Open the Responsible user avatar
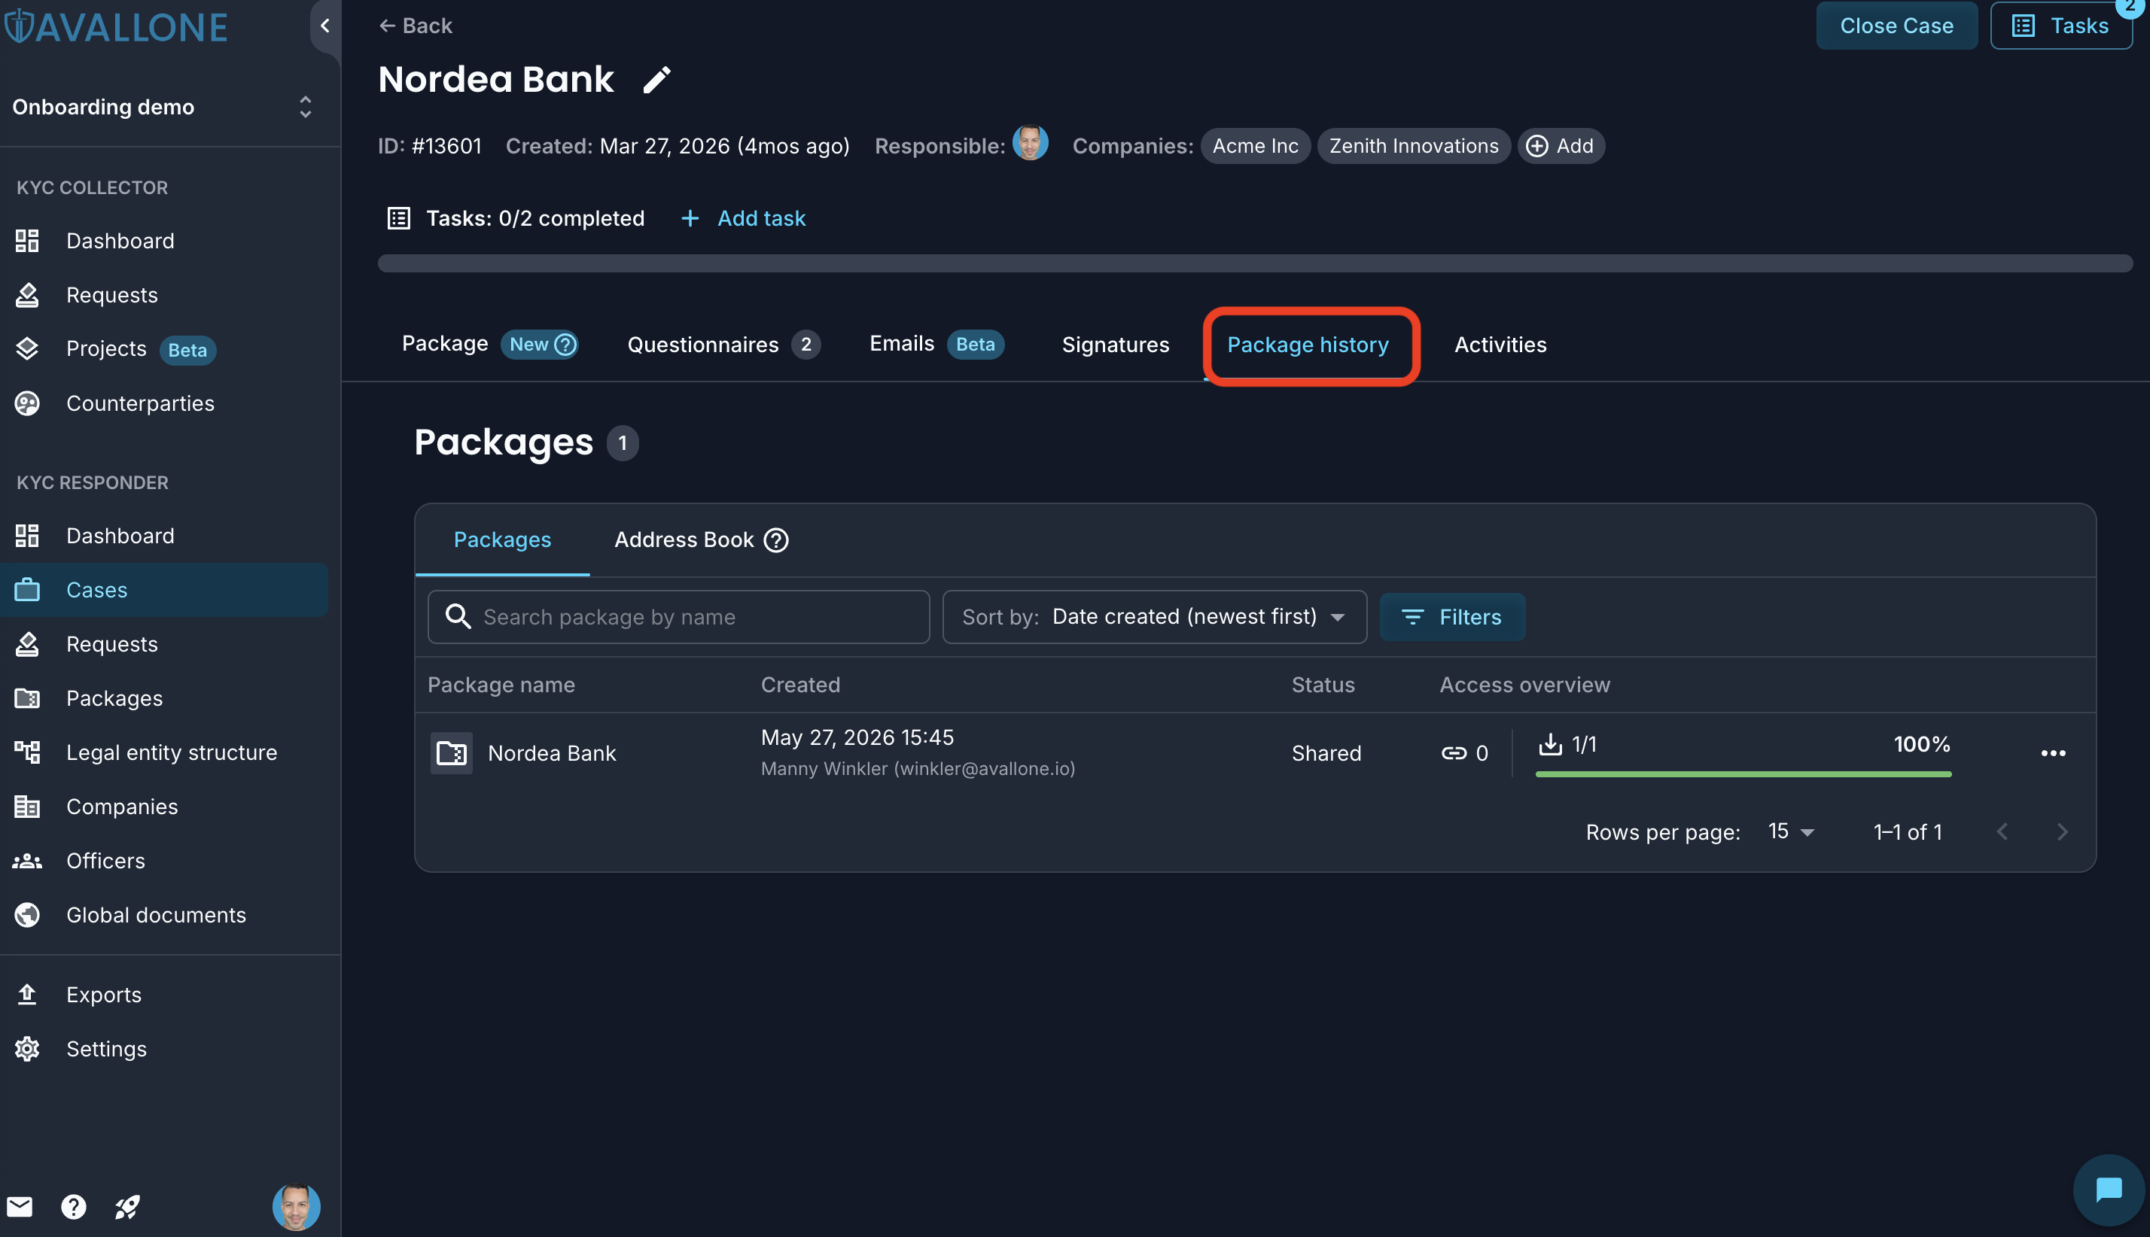Screen dimensions: 2150x1237 [1030, 144]
